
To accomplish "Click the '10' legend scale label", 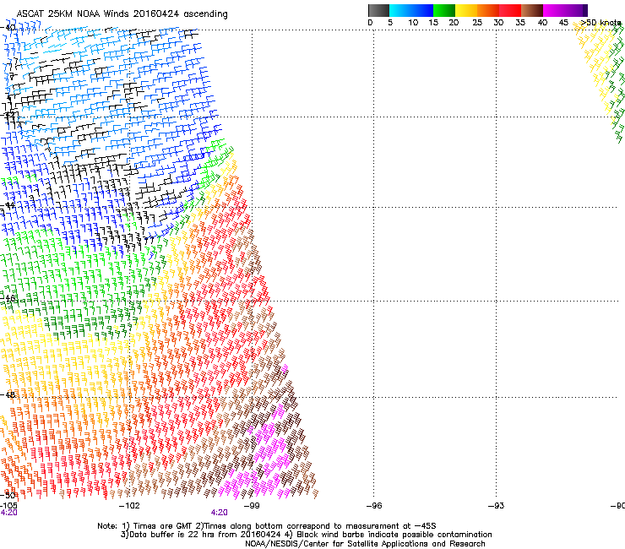I will (413, 23).
